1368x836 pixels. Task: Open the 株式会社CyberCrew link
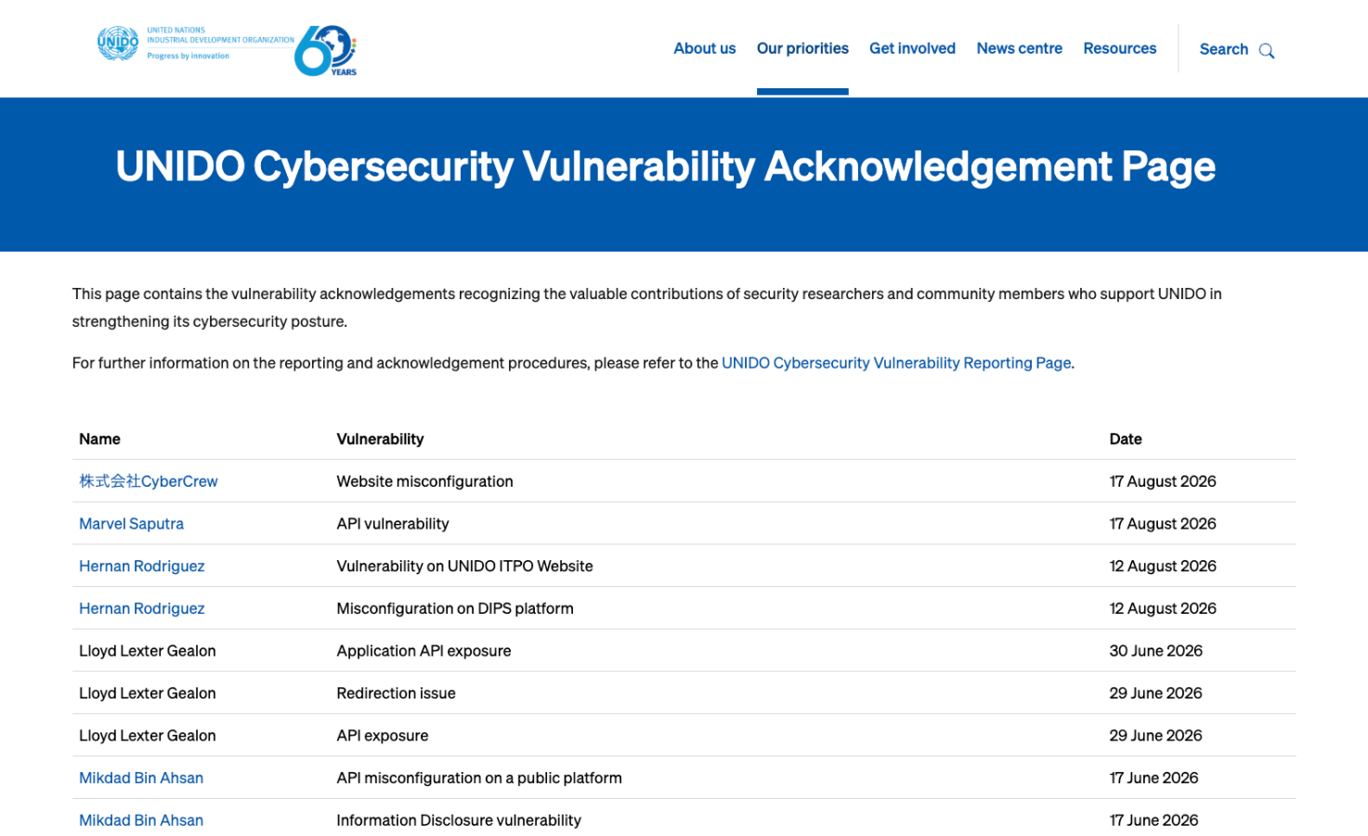point(149,481)
